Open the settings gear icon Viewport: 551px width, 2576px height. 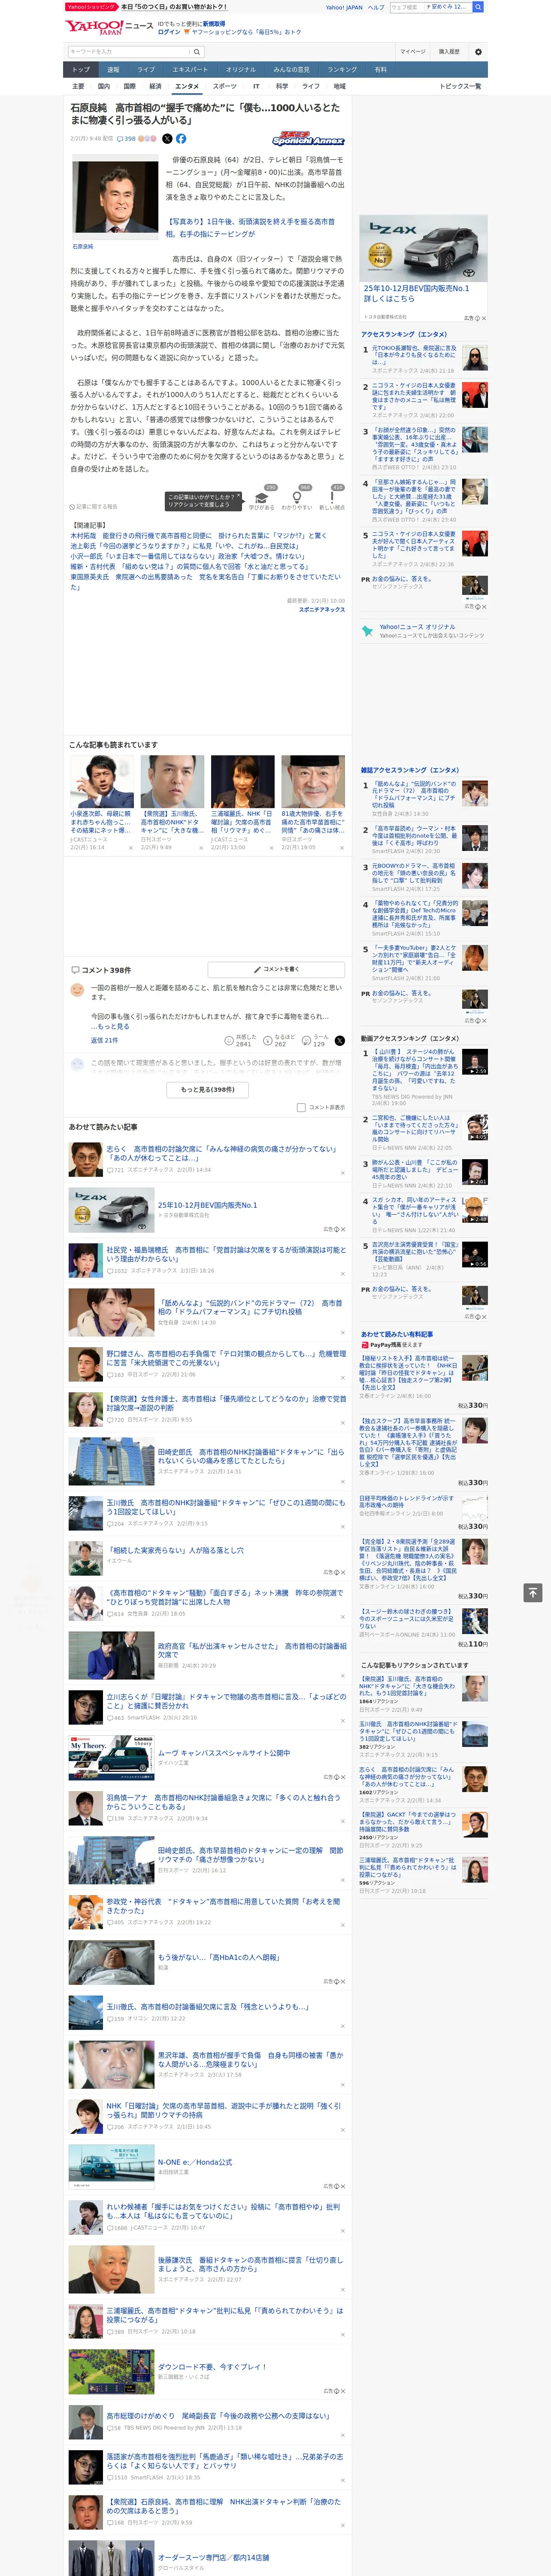(x=478, y=52)
